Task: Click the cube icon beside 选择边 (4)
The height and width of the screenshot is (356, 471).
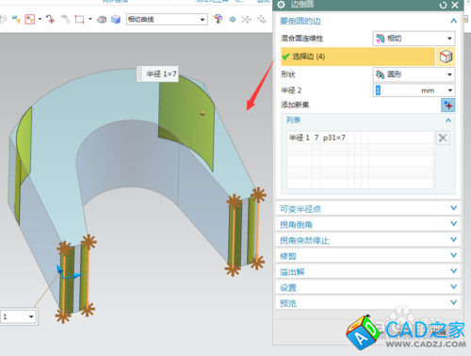Action: pos(446,57)
